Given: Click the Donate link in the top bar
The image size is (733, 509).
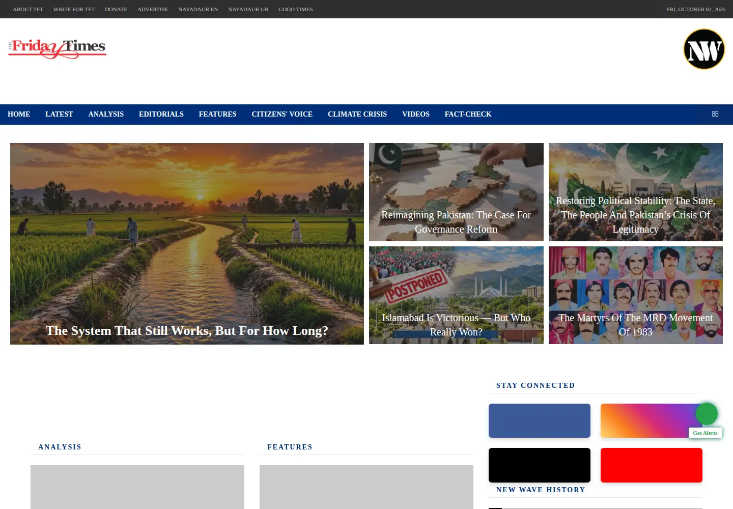Looking at the screenshot, I should [116, 9].
